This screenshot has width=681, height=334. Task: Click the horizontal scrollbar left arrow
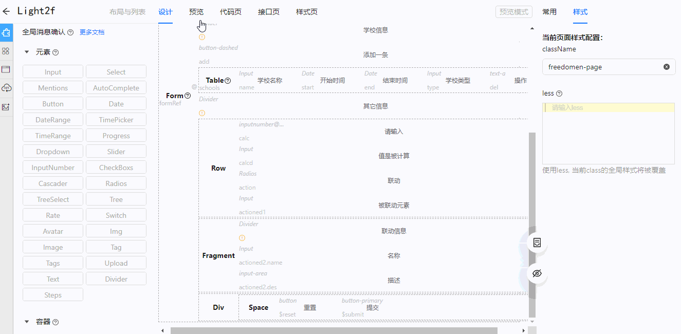coord(163,330)
